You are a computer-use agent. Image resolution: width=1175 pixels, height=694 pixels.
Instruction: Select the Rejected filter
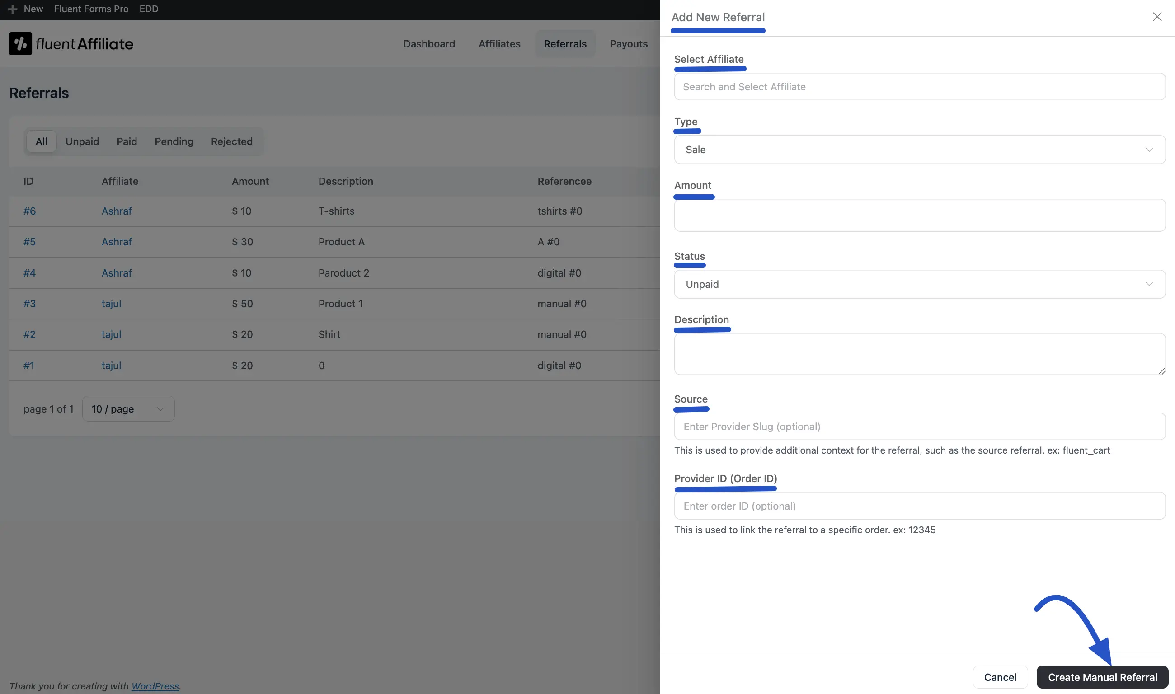(x=231, y=141)
